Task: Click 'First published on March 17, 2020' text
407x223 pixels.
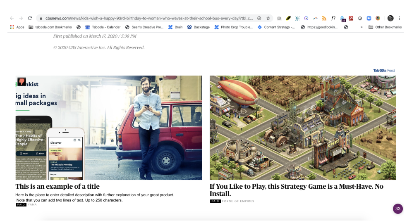Action: point(95,36)
